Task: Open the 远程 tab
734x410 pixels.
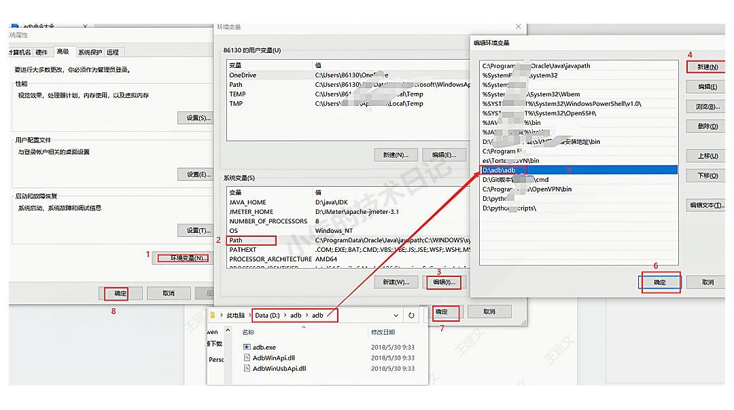Action: (x=112, y=52)
